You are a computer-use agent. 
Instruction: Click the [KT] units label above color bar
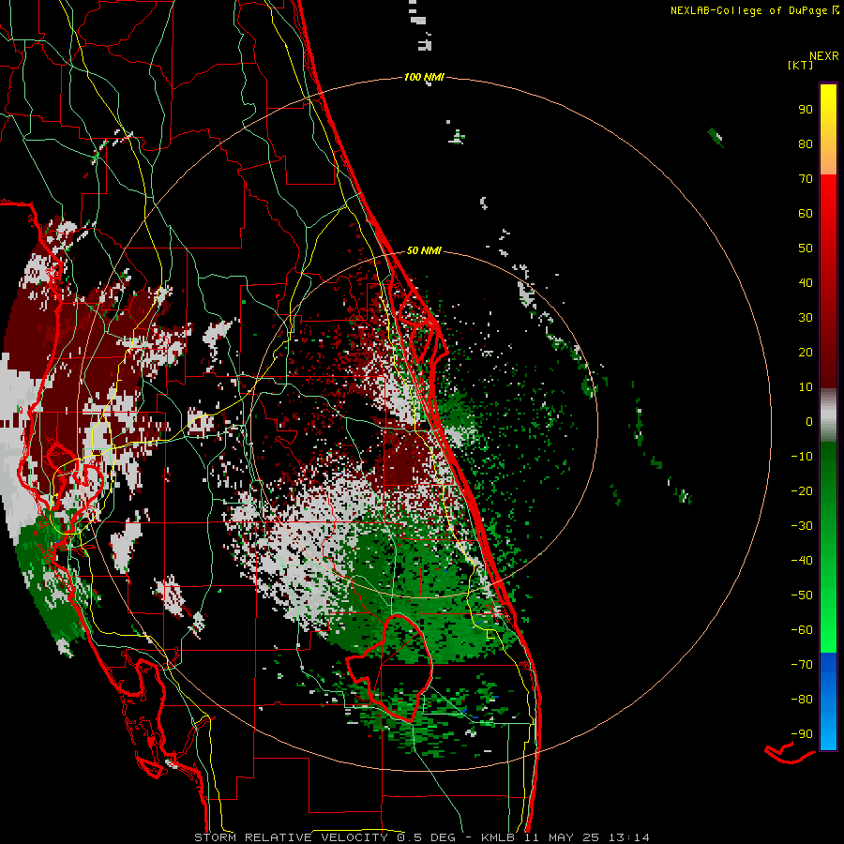tap(801, 65)
